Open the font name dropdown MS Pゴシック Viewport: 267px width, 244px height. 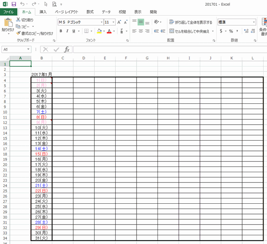click(101, 22)
